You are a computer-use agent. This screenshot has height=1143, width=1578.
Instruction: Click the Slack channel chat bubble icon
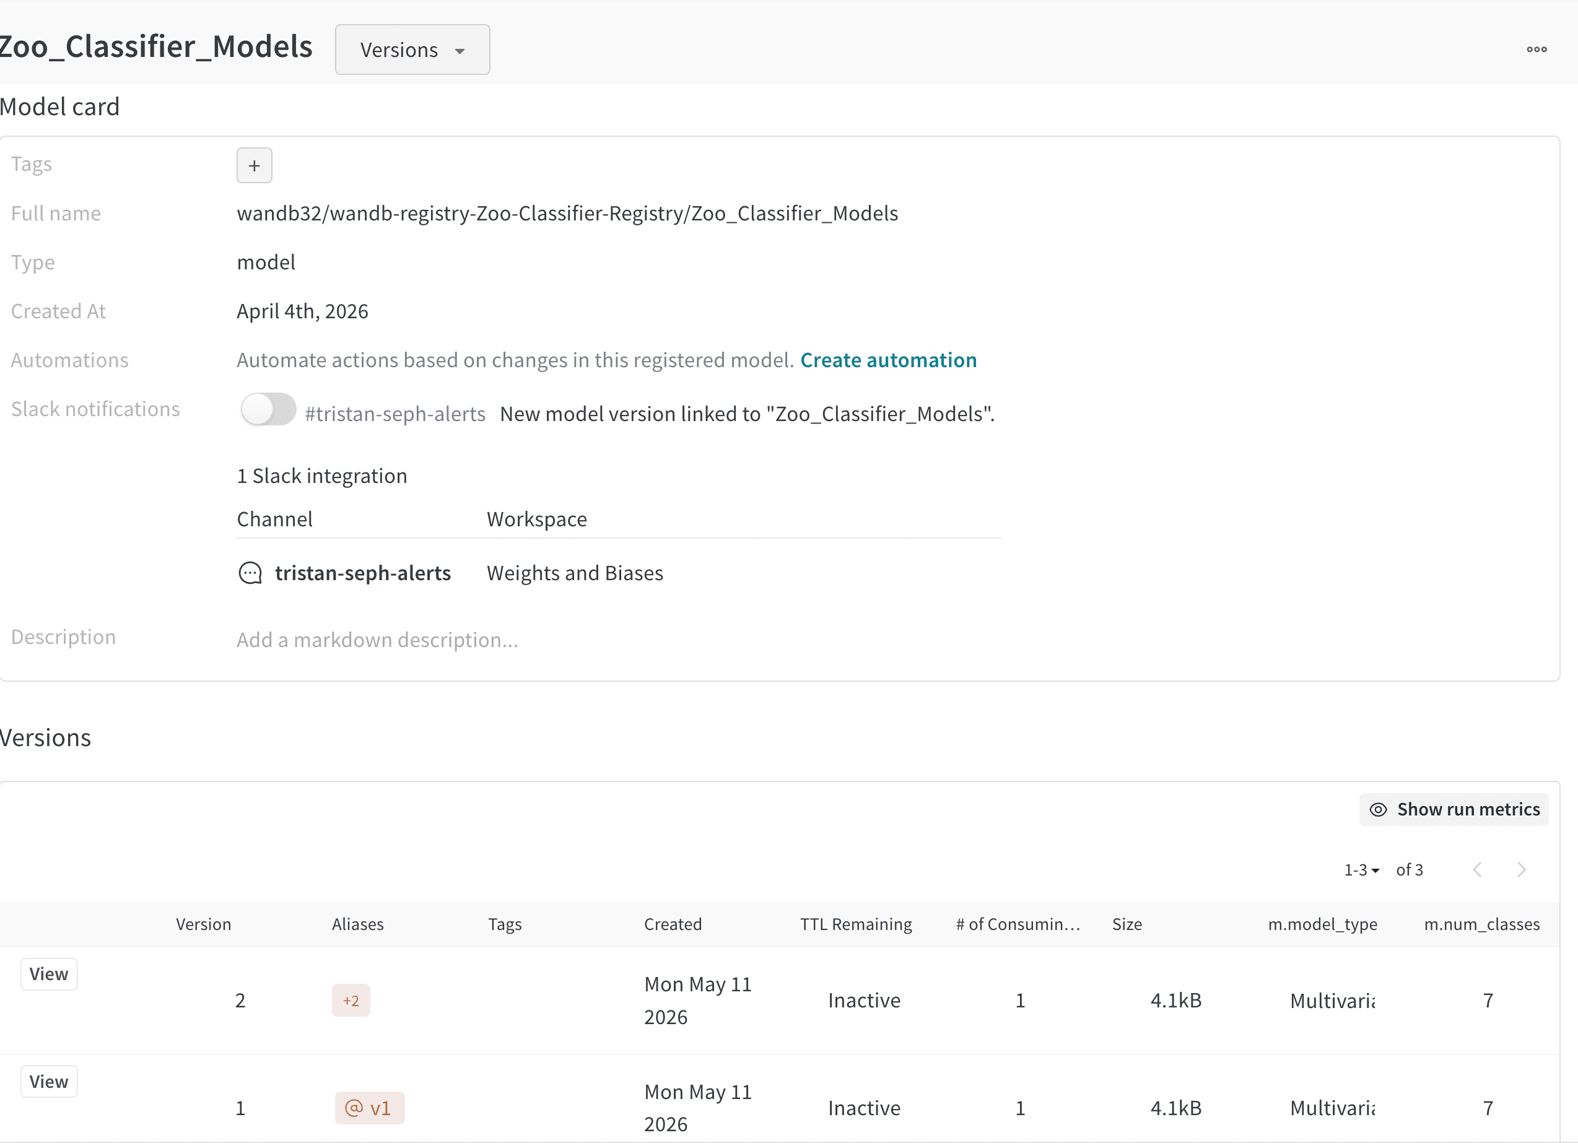tap(250, 573)
